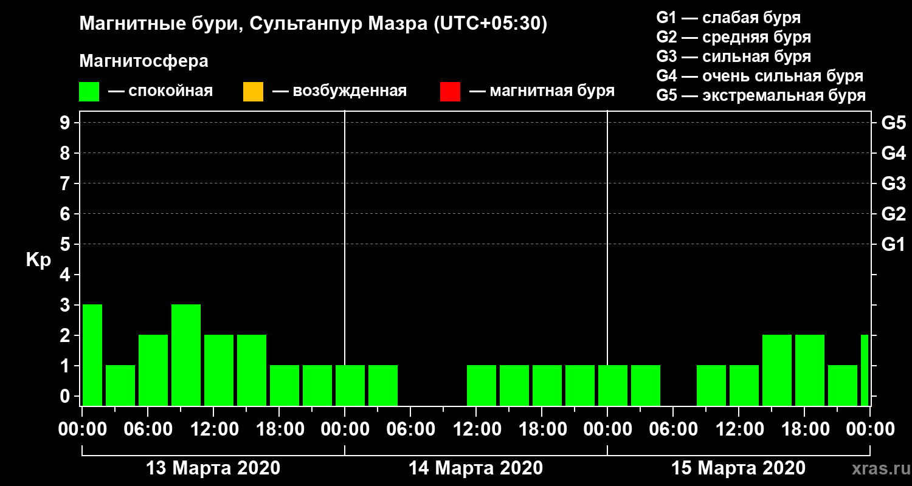912x486 pixels.
Task: Click the wide Kp 3 bar on 13 March
Action: 186,355
